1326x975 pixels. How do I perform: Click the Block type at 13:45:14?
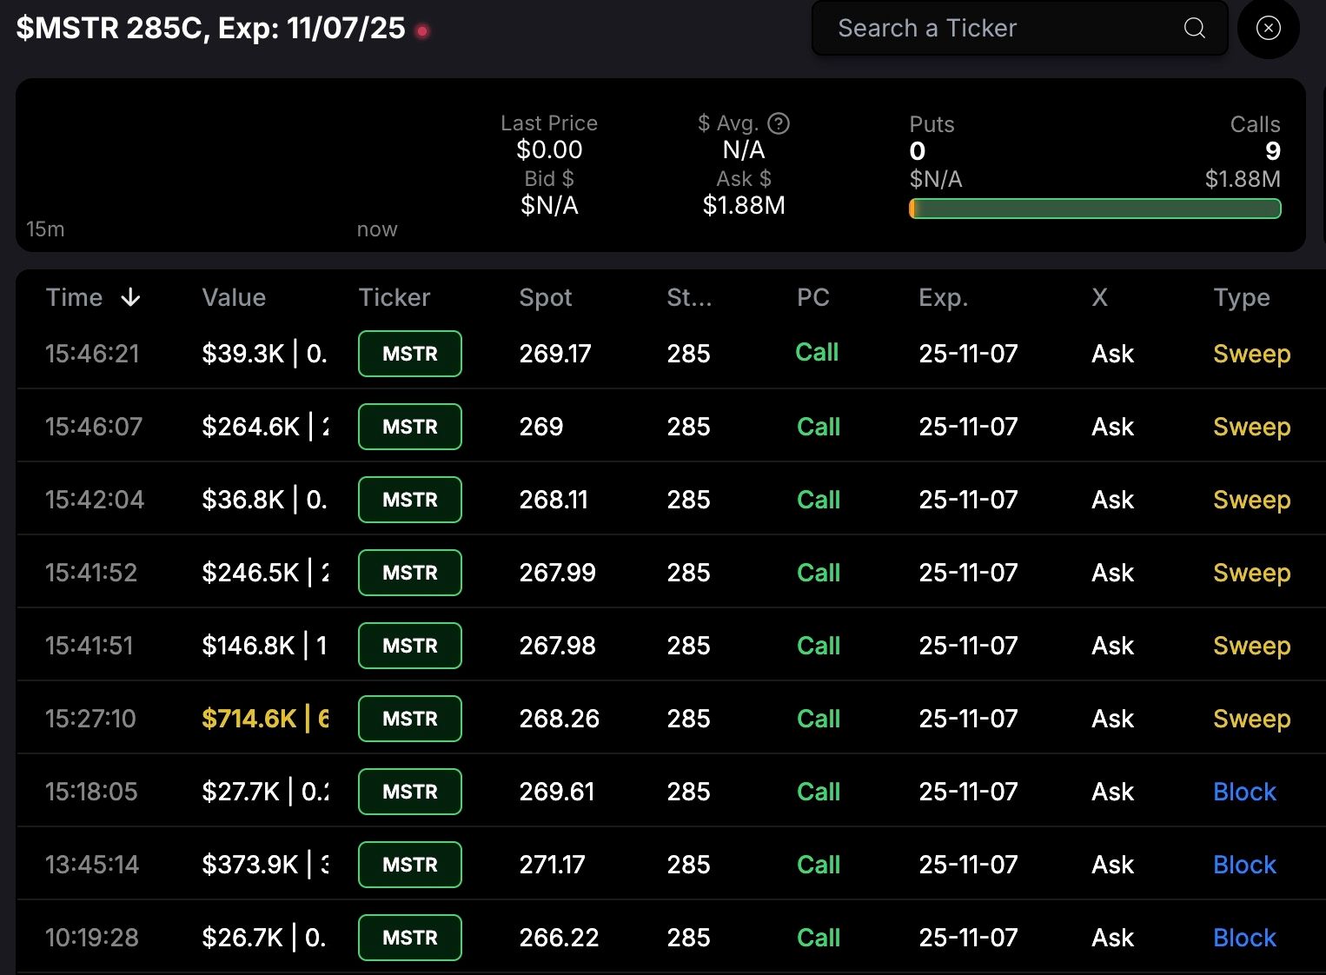pos(1244,865)
